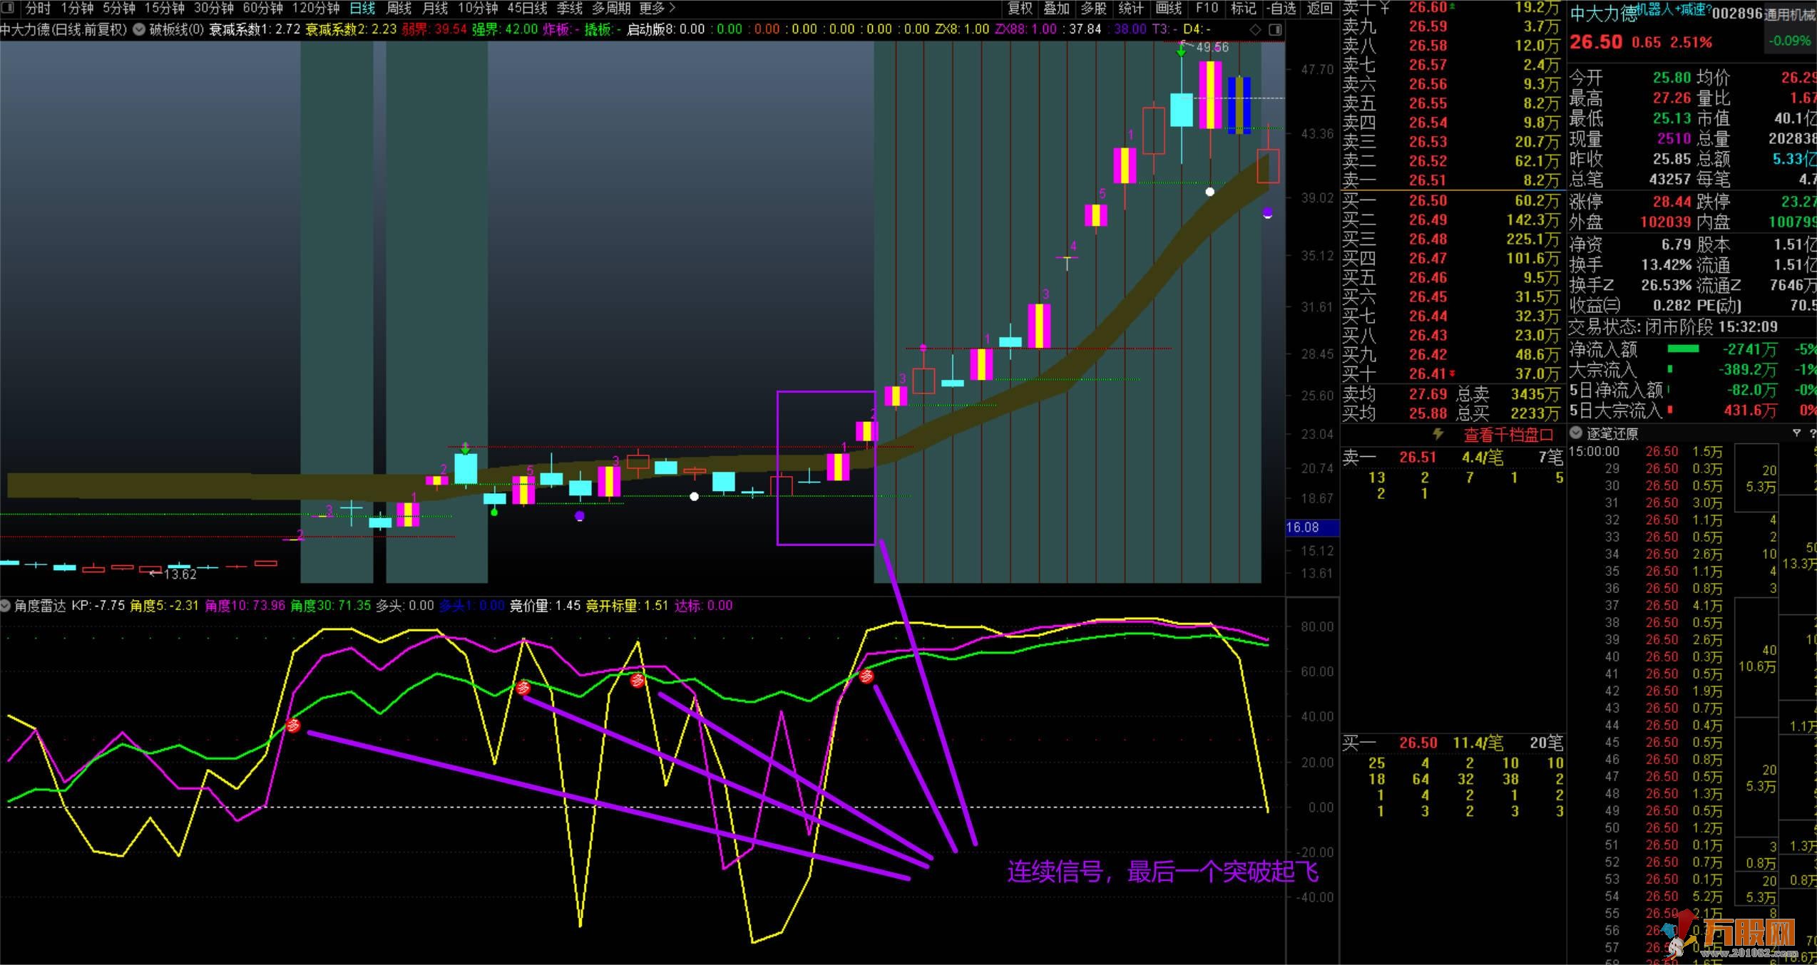
Task: Click the diamond icon in the chart header
Action: (1255, 29)
